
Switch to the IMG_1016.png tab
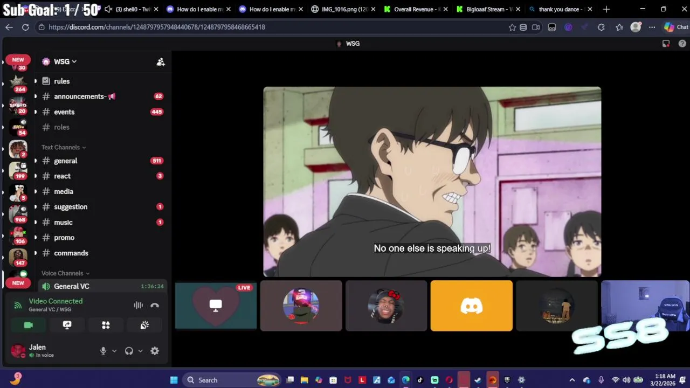point(343,9)
